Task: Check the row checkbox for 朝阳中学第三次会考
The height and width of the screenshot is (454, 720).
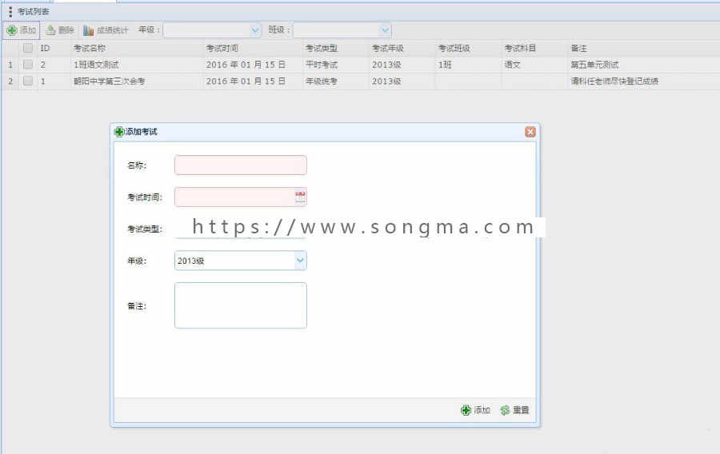Action: 28,82
